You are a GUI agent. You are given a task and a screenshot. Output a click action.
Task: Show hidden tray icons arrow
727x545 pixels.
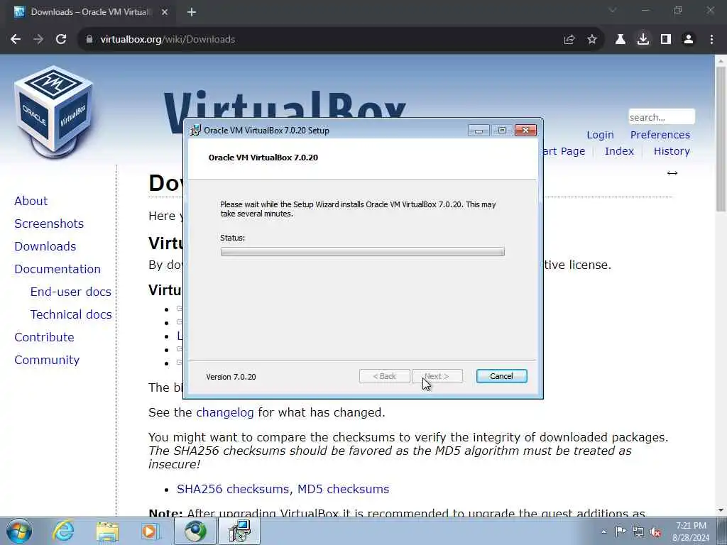603,532
